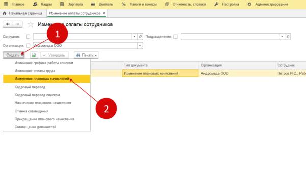306x188 pixels.
Task: Expand the Организация dropdown arrow
Action: coord(140,46)
